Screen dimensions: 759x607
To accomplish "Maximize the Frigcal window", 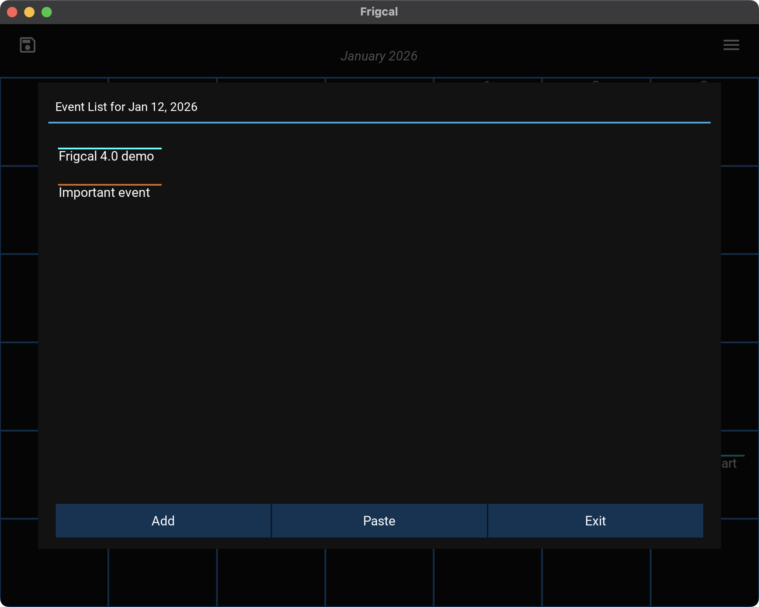I will 47,12.
